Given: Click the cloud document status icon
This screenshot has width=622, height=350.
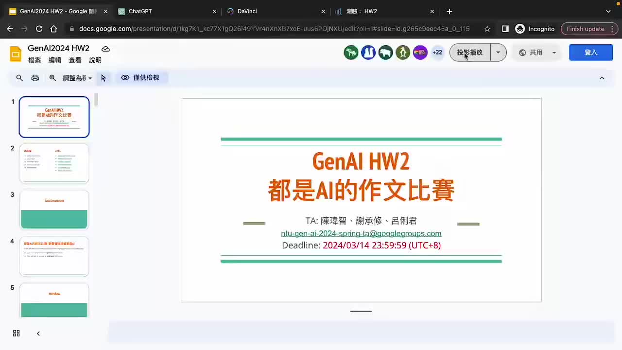Looking at the screenshot, I should pyautogui.click(x=105, y=49).
